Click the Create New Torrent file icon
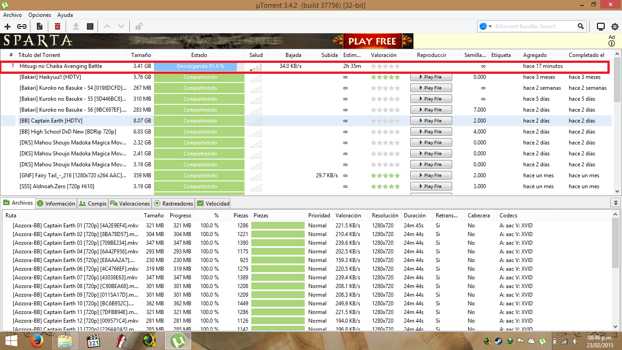This screenshot has height=350, width=622. click(x=40, y=26)
